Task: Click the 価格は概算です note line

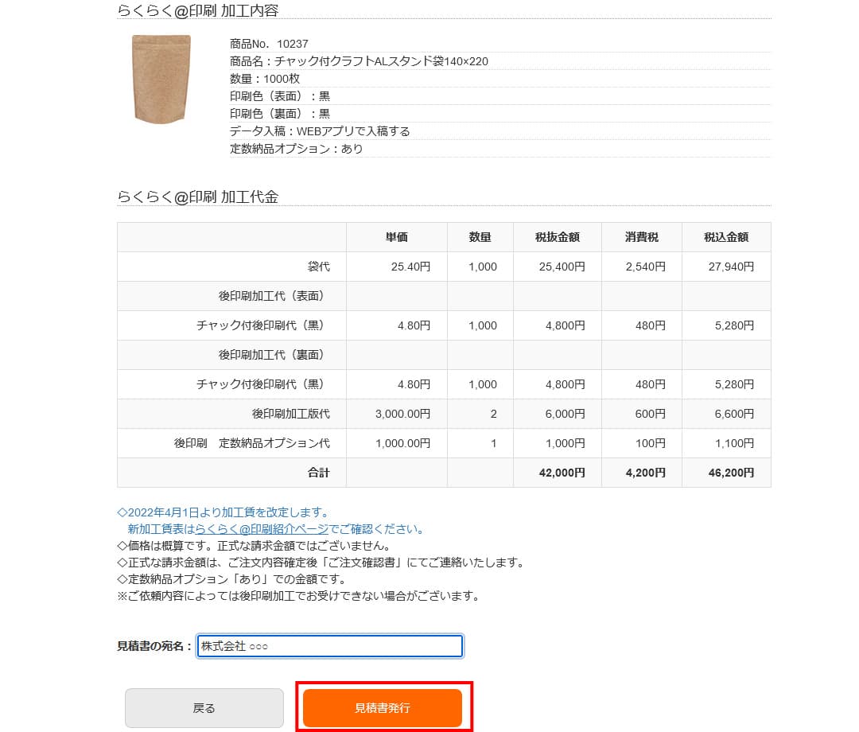Action: pos(256,546)
